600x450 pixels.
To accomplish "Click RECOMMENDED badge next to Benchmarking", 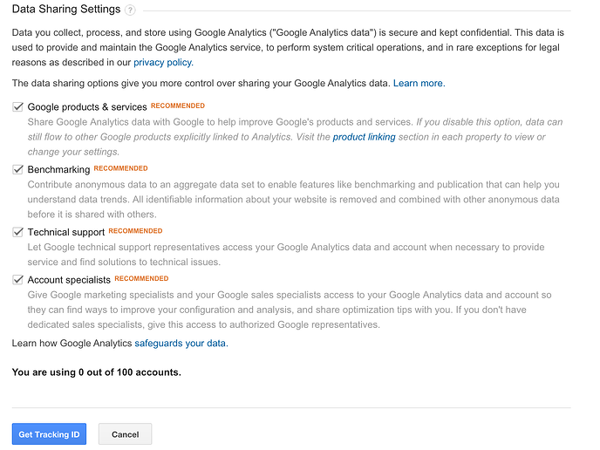I will point(120,168).
